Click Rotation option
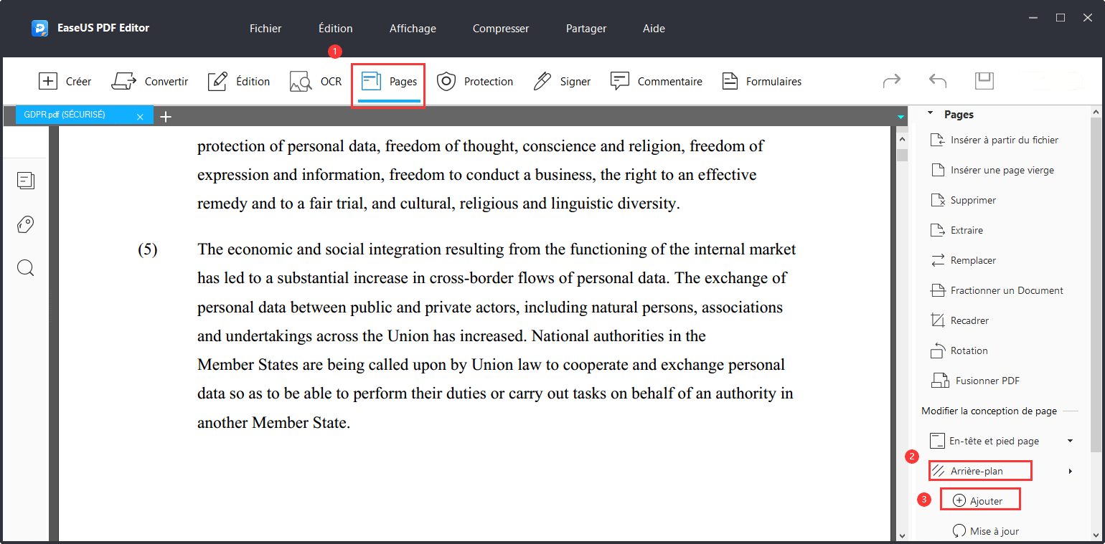This screenshot has height=544, width=1105. tap(959, 350)
